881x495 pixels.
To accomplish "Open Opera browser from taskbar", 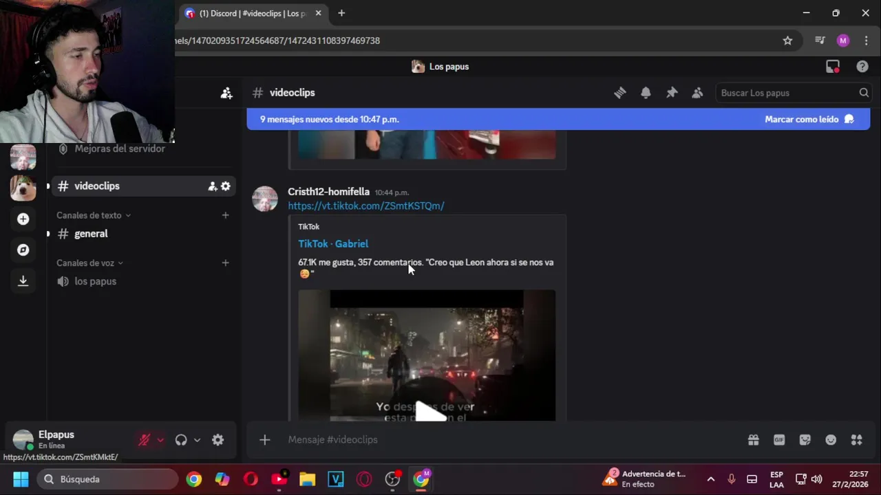I will tap(251, 479).
